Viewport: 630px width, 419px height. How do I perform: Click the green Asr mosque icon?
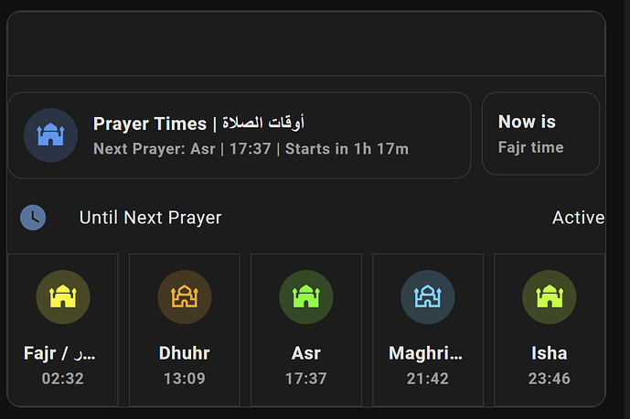coord(305,296)
